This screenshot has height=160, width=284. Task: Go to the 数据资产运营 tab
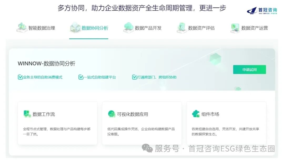249,28
